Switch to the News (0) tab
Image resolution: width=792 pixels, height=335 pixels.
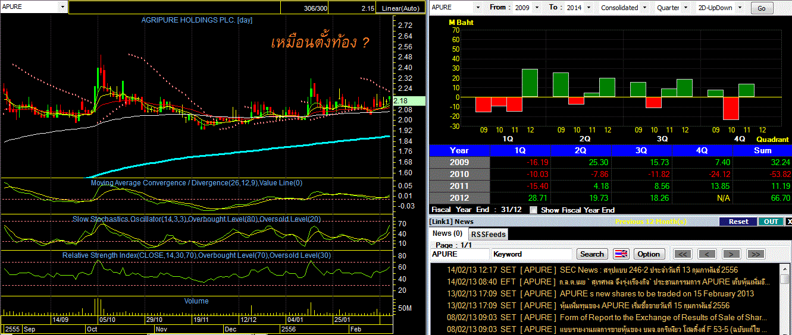tap(447, 233)
